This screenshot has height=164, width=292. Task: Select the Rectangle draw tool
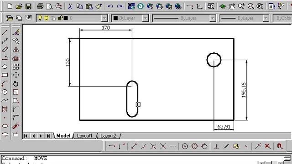coord(5,75)
